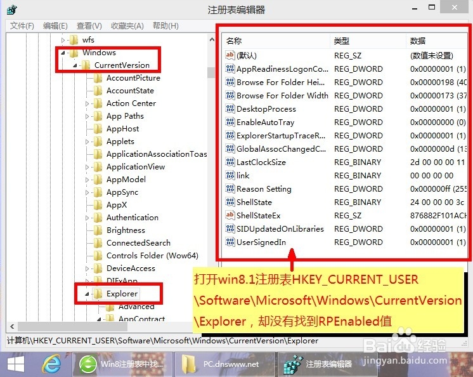Click the tree pane scroll-up arrow

click(x=212, y=39)
